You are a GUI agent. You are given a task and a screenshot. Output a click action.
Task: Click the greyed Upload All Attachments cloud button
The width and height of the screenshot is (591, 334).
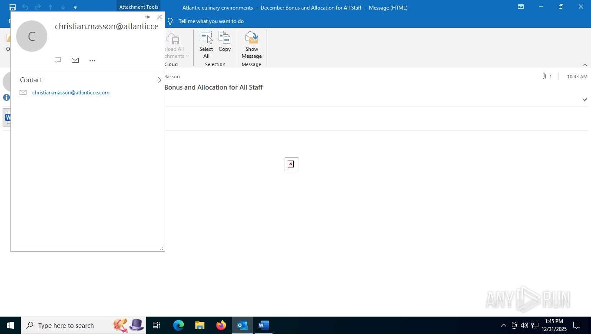pyautogui.click(x=174, y=44)
